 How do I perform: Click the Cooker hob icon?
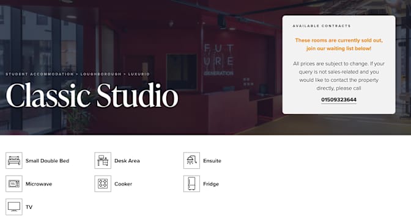coord(103,184)
